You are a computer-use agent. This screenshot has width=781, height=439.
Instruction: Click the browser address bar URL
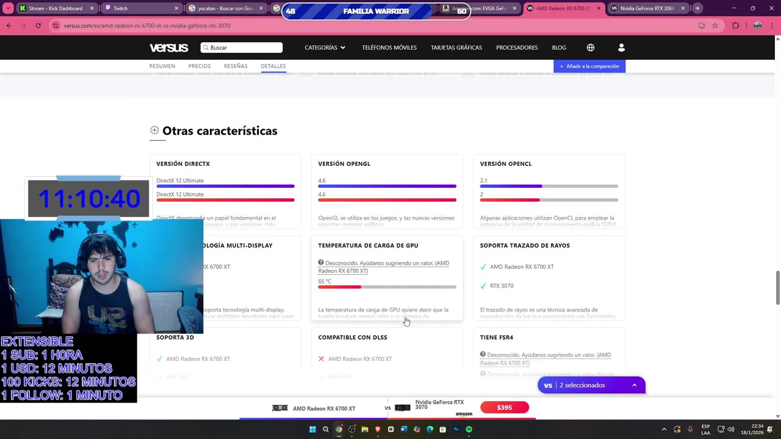[x=147, y=26]
